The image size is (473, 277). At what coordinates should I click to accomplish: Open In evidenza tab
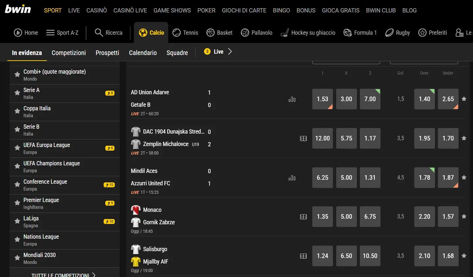27,53
